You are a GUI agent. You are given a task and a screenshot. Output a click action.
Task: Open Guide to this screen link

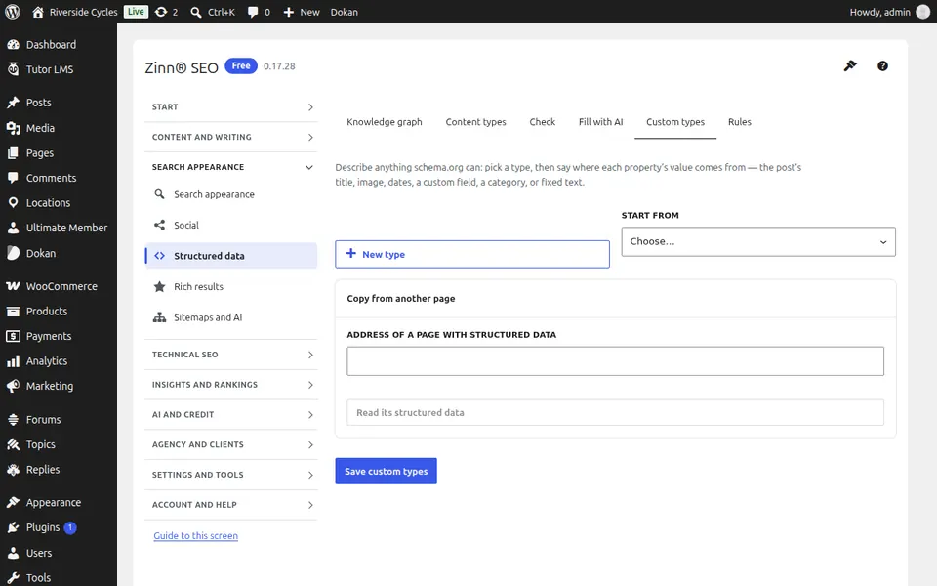pyautogui.click(x=195, y=536)
